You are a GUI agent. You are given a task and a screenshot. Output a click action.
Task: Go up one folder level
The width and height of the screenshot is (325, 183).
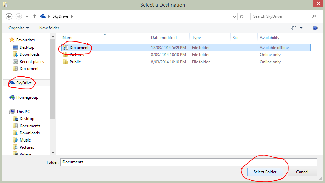[35, 16]
